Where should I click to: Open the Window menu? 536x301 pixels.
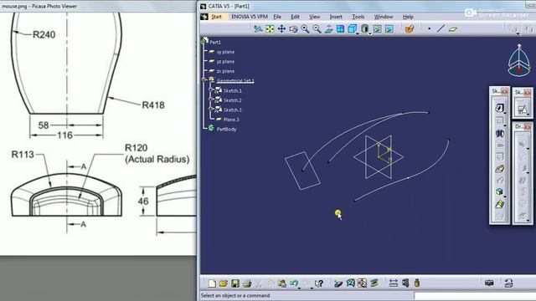pyautogui.click(x=384, y=17)
